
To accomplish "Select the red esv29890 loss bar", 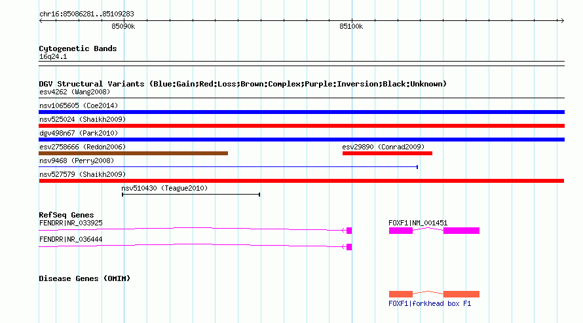I will [387, 153].
